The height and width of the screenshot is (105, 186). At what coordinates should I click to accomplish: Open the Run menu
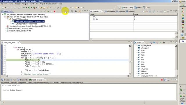point(37,4)
